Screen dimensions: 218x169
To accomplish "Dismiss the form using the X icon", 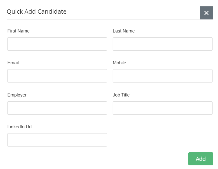I will (x=206, y=13).
